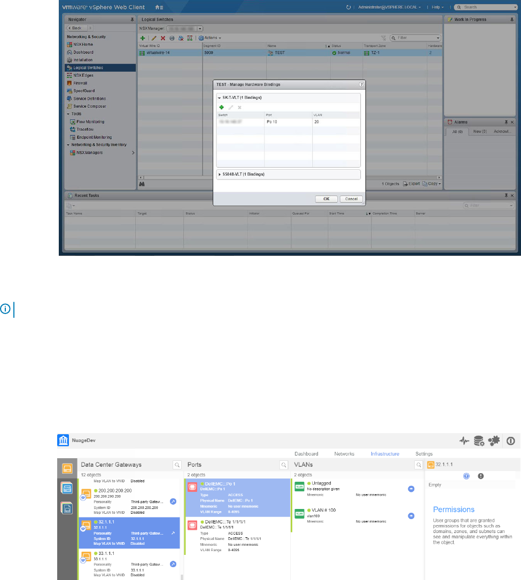Viewport: 521px width, 580px height.
Task: Collapse the Tools tree group
Action: coord(68,114)
